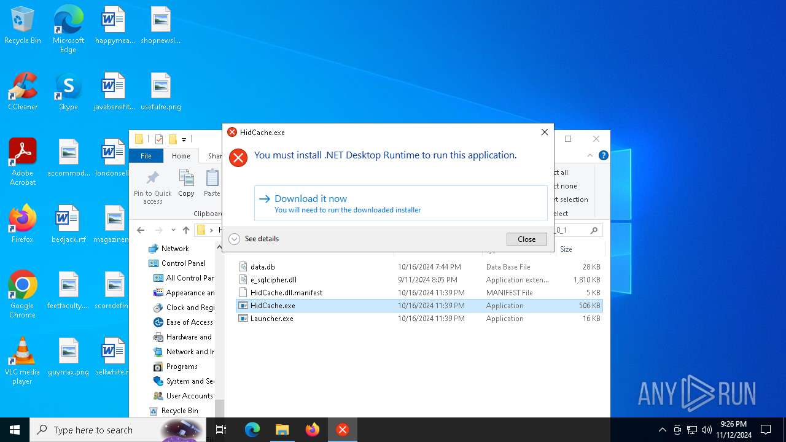Select the CCleaner desktop shortcut
This screenshot has height=442, width=786.
tap(23, 92)
